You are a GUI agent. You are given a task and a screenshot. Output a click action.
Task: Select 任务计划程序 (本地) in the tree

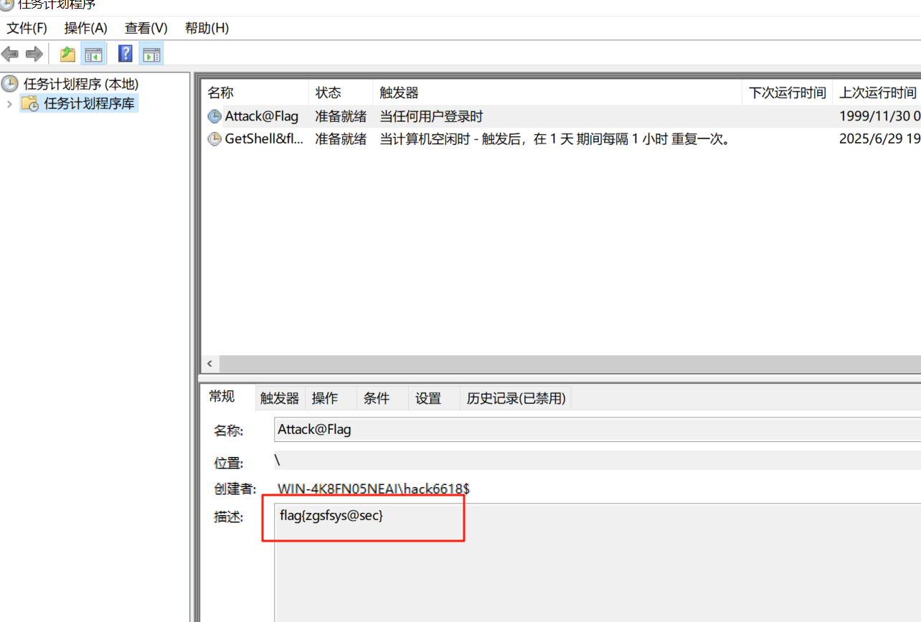click(x=81, y=84)
